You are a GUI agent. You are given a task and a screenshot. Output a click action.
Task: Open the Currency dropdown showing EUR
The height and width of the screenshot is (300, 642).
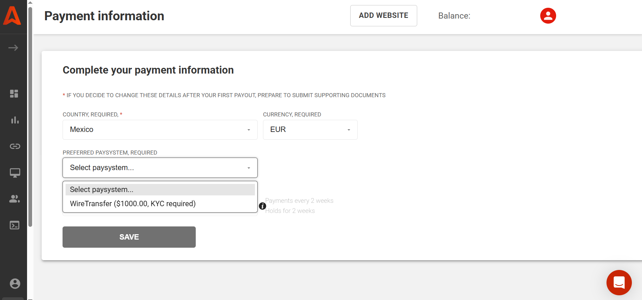(x=310, y=130)
